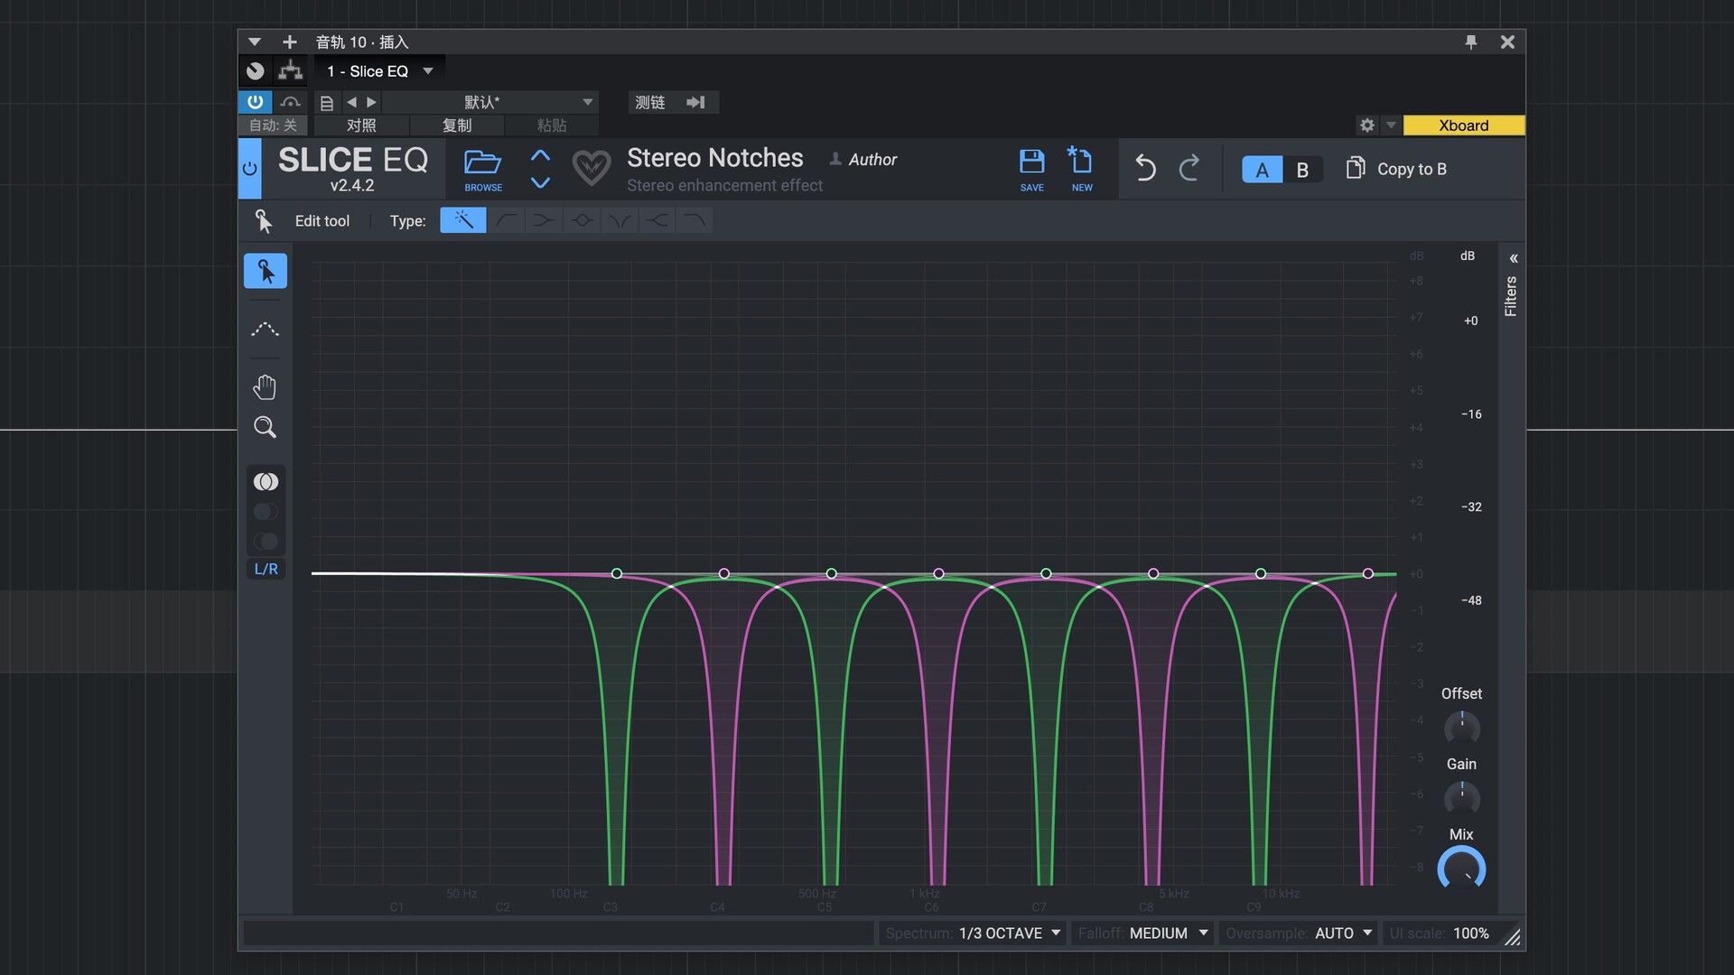
Task: Click the Gain knob
Action: pyautogui.click(x=1461, y=798)
